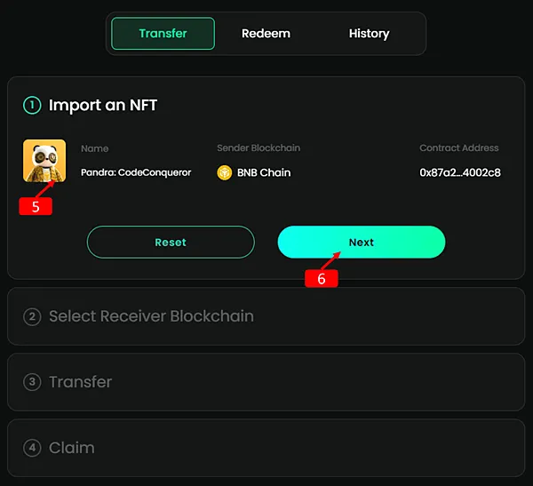Open the Redeem tab
The width and height of the screenshot is (533, 486).
click(266, 34)
